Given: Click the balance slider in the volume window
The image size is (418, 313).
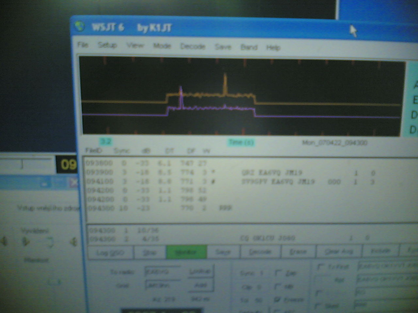Looking at the screenshot, I should tap(50, 242).
